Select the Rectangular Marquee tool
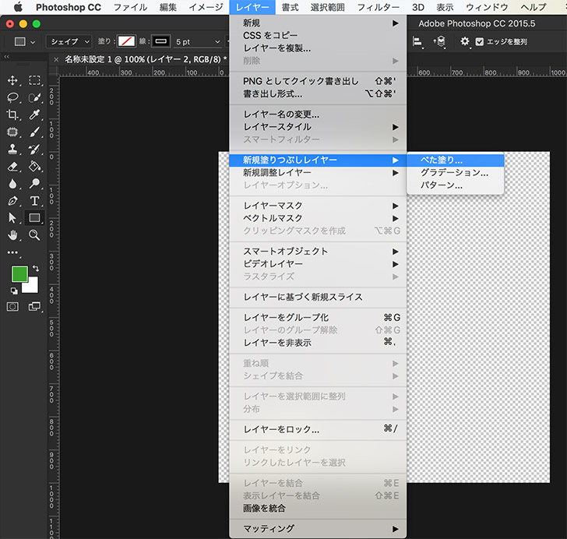This screenshot has width=567, height=539. coord(35,80)
